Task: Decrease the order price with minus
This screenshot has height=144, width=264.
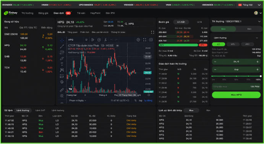Action: (x=215, y=62)
